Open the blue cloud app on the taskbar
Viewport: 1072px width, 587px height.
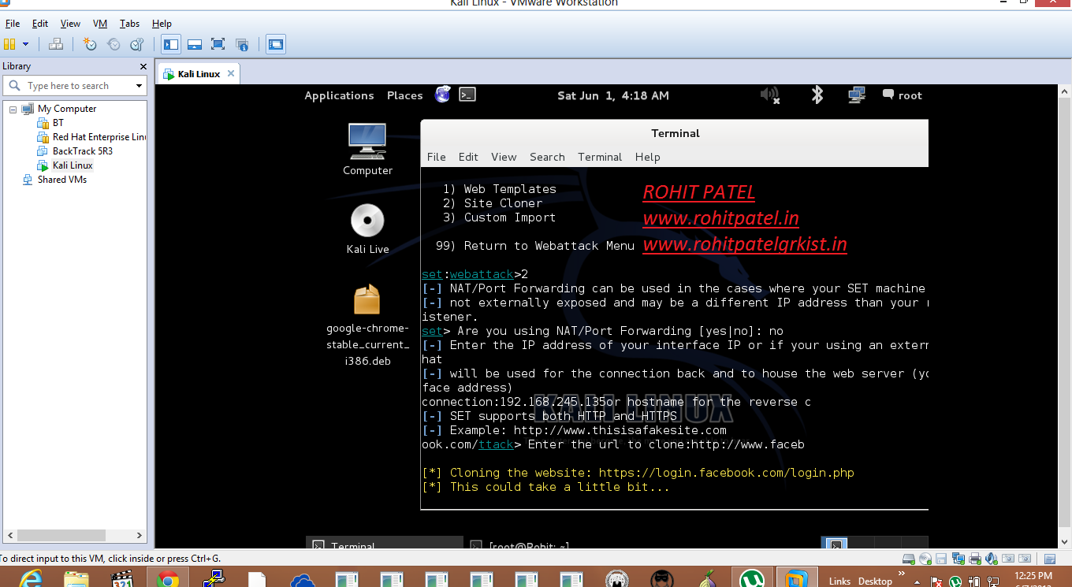(x=303, y=581)
